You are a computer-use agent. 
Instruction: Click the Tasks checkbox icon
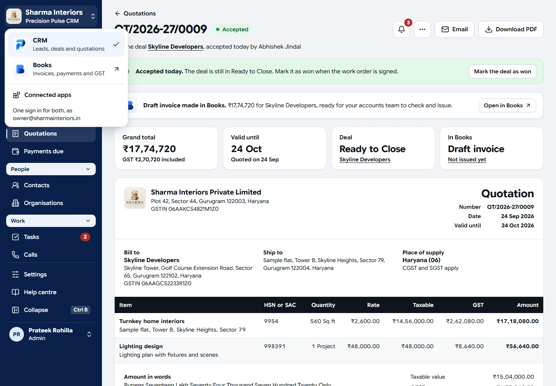coord(15,237)
